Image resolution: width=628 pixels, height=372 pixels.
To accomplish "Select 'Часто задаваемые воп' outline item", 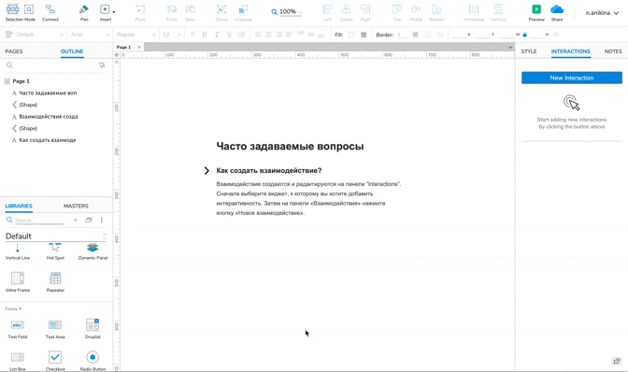I will [x=48, y=93].
